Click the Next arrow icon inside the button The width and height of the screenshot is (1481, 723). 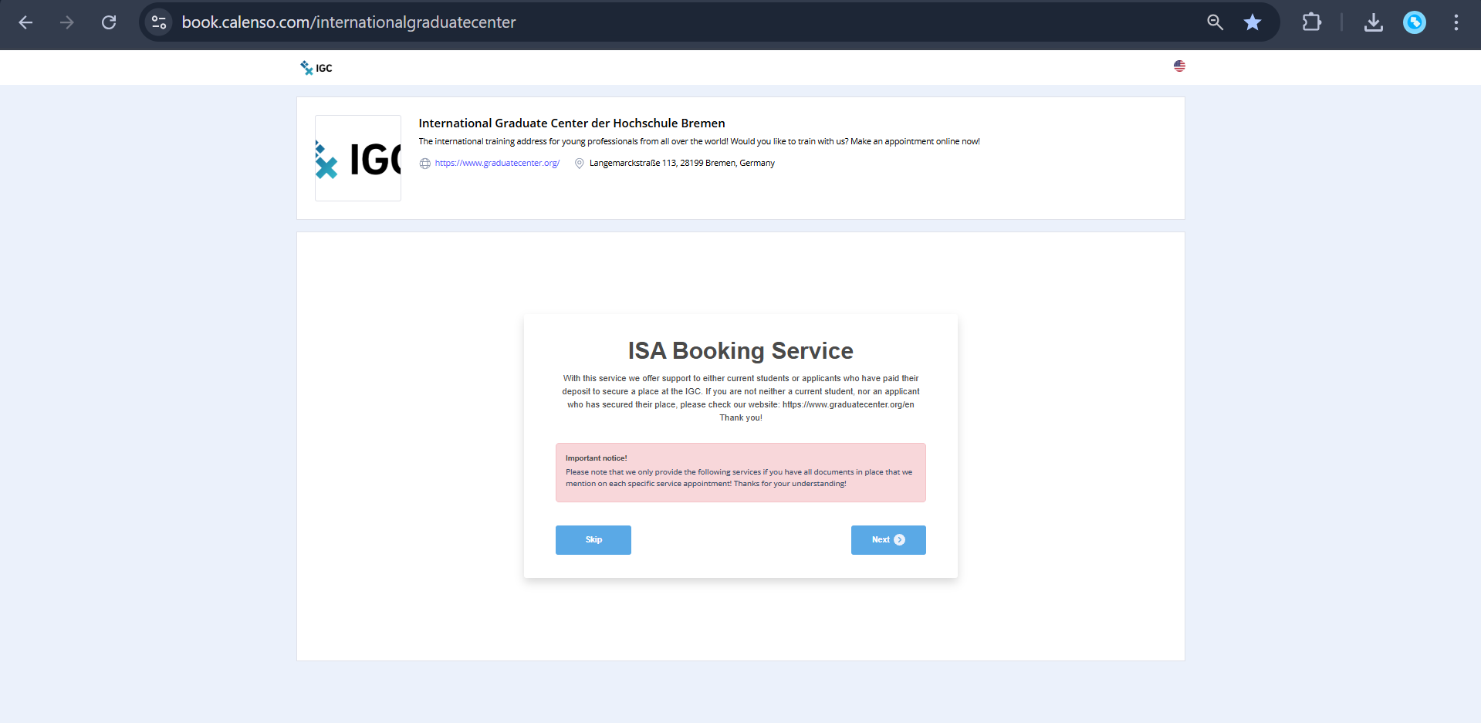click(x=899, y=539)
